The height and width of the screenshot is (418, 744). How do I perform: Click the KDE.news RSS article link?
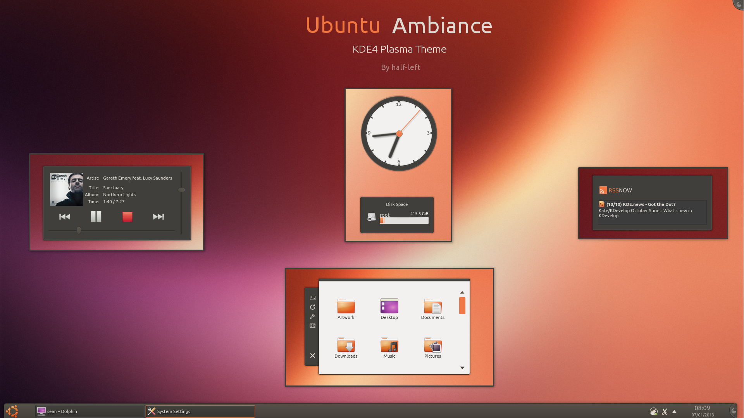tap(641, 204)
